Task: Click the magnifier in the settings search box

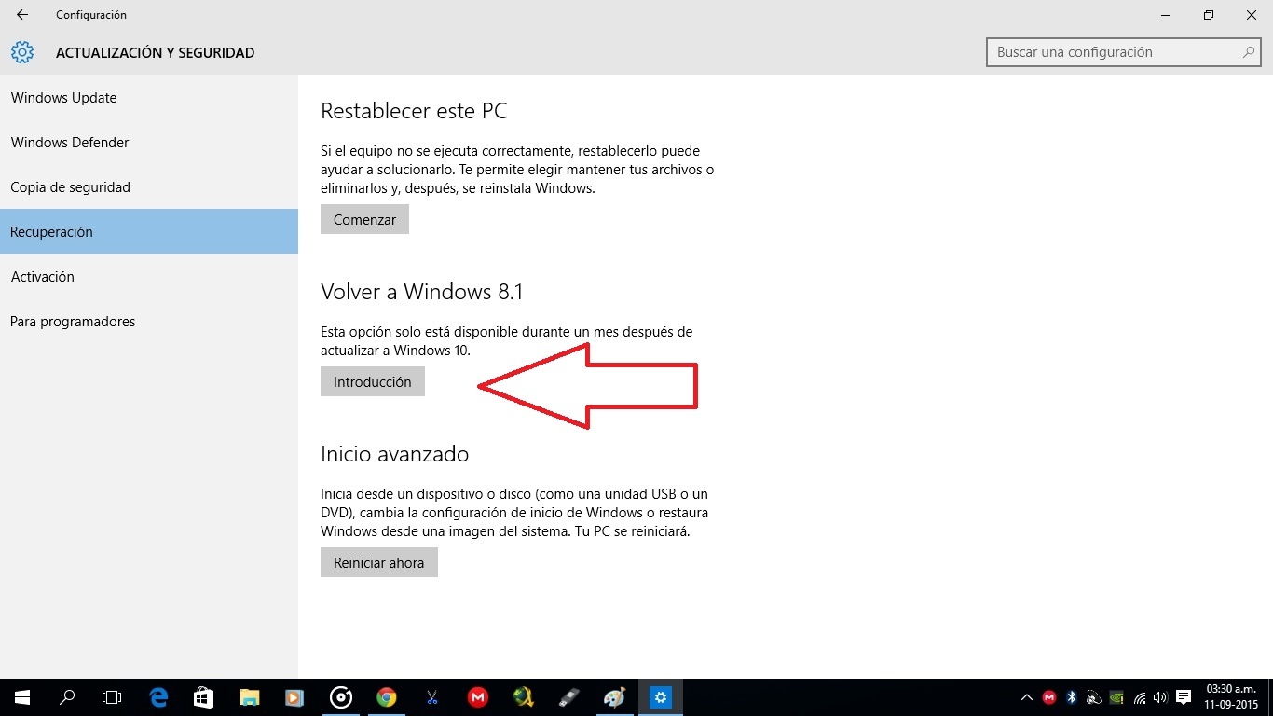Action: [1250, 52]
